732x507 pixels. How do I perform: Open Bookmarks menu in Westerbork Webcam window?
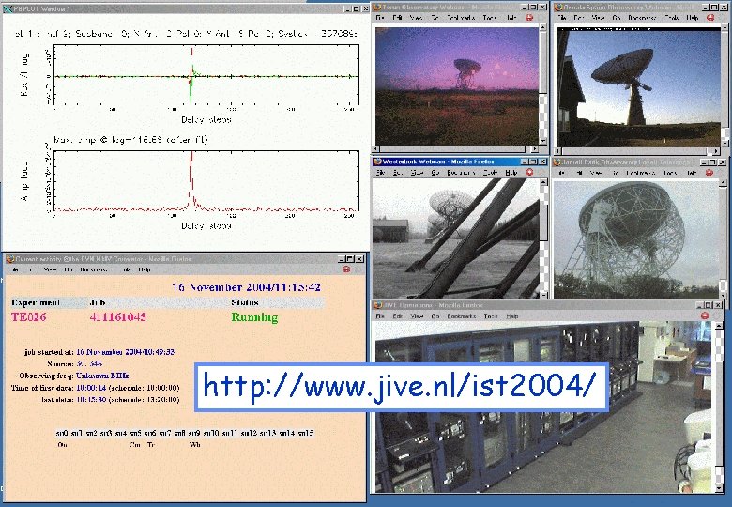(461, 172)
